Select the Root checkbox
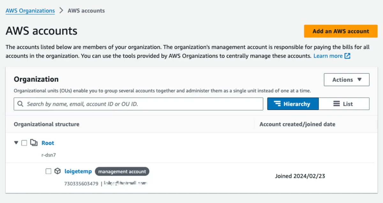The image size is (383, 203). tap(24, 143)
